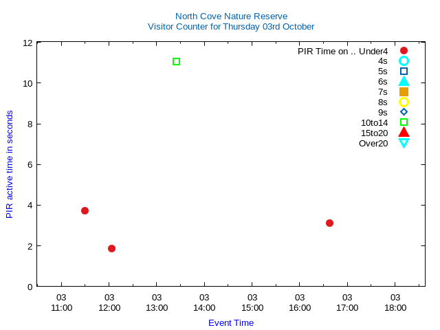Click the red data point just after 12:00

[111, 248]
